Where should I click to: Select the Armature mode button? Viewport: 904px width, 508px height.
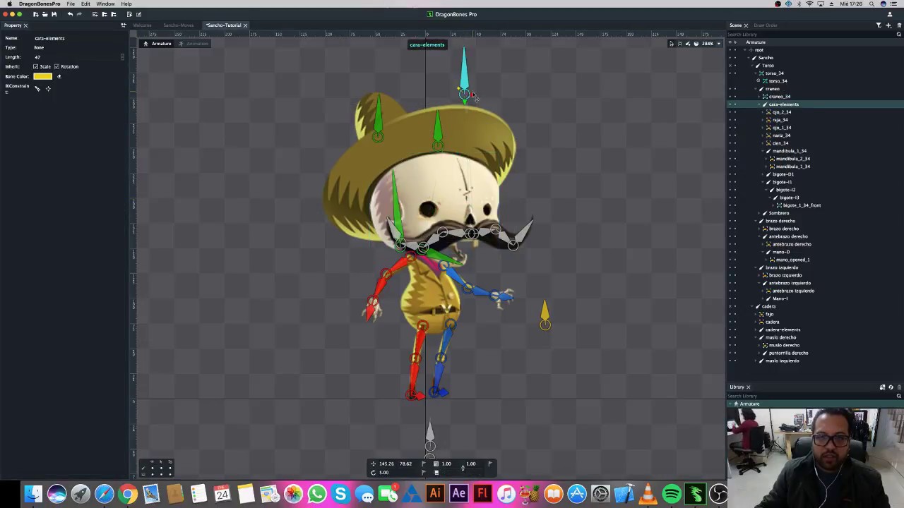coord(157,44)
